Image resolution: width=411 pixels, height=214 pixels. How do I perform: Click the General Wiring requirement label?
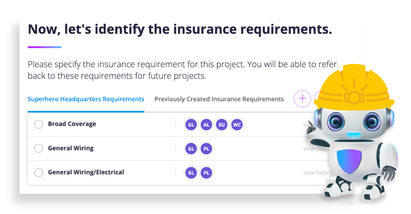tap(71, 148)
